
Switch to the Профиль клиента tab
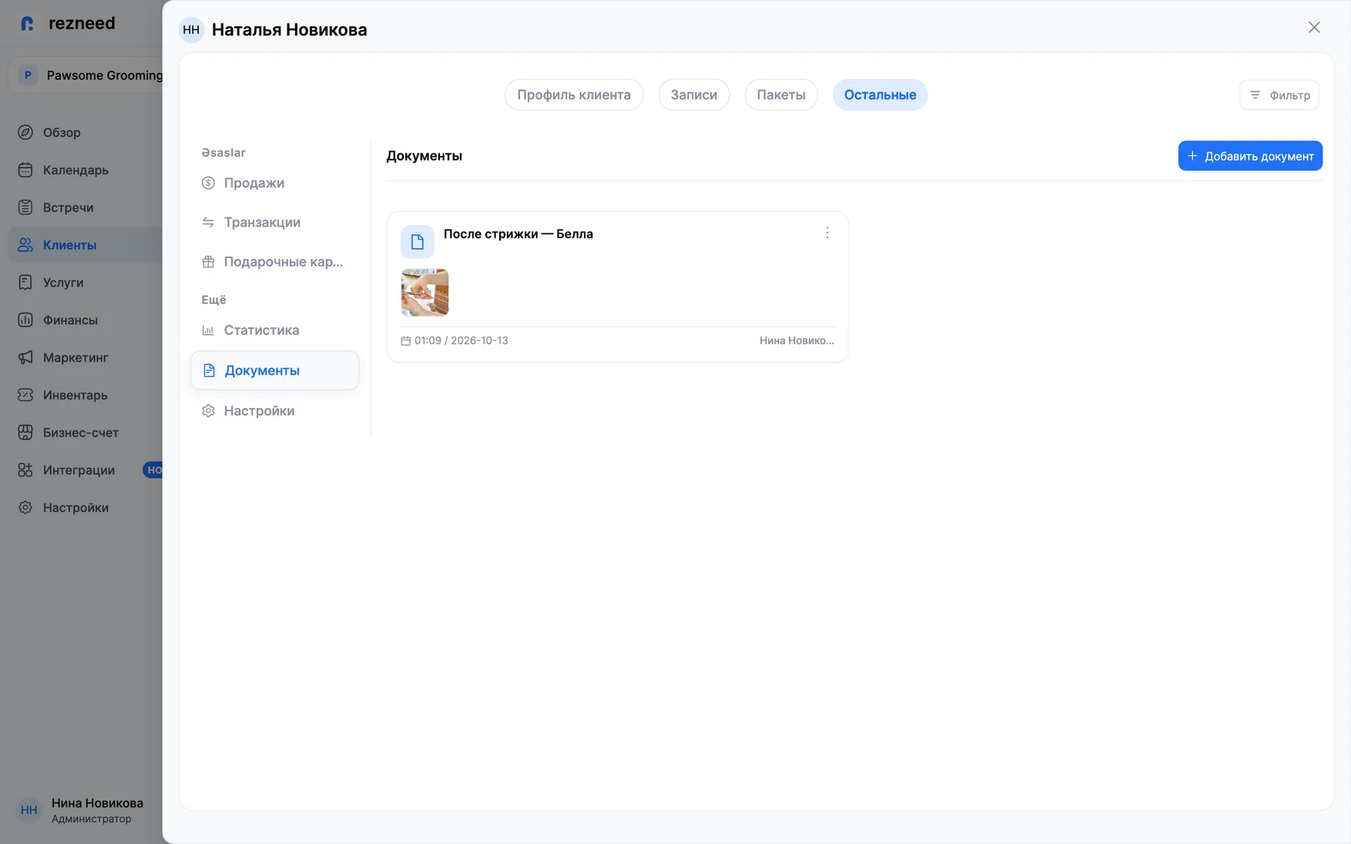click(574, 95)
